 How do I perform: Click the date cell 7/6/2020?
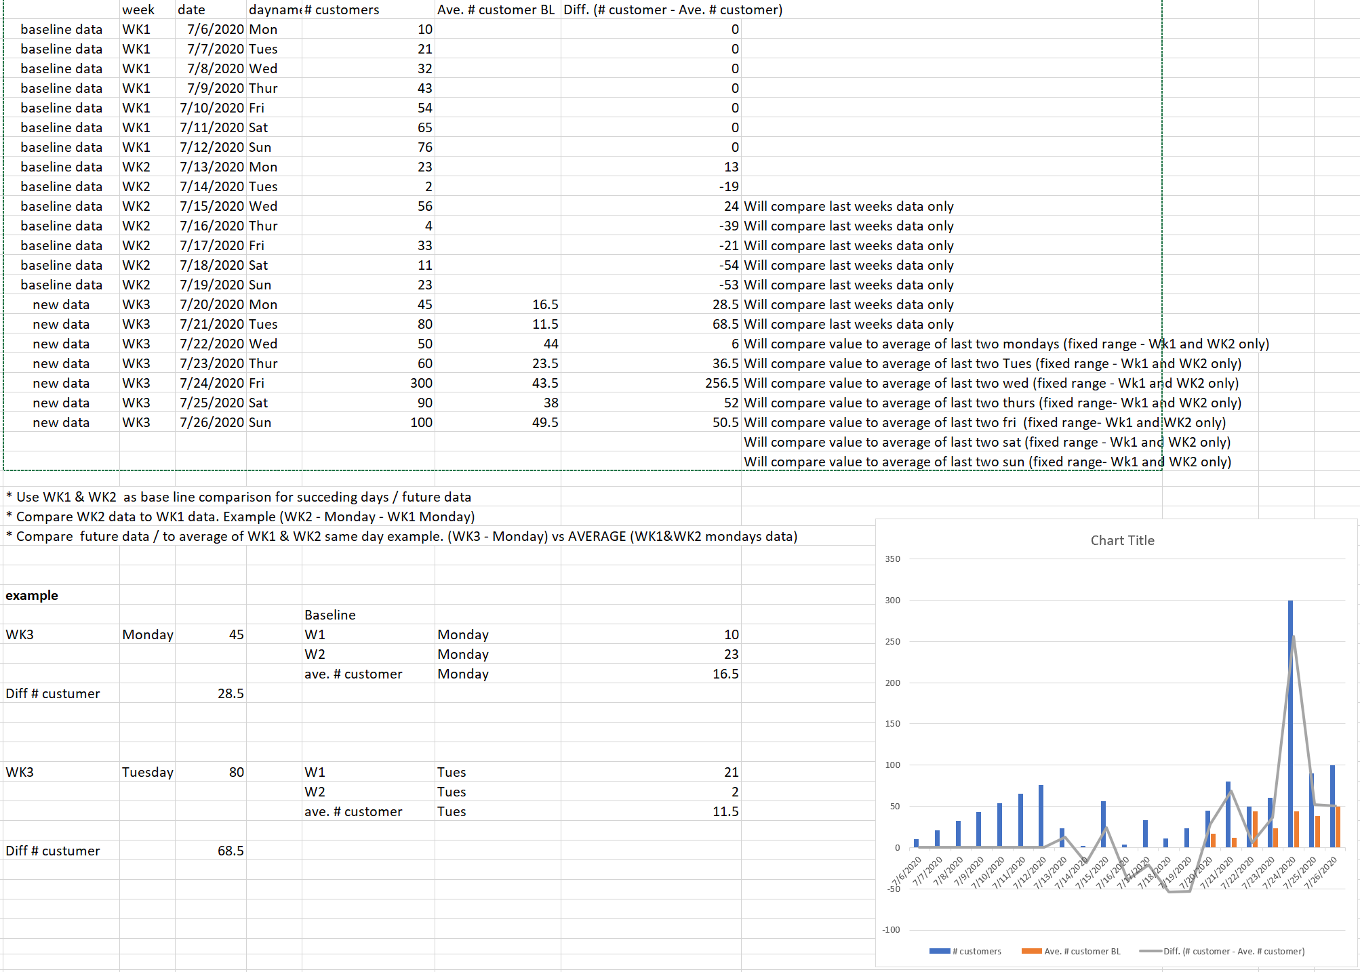tap(211, 29)
